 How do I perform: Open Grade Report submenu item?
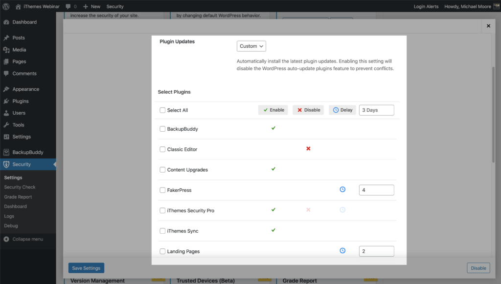(18, 197)
